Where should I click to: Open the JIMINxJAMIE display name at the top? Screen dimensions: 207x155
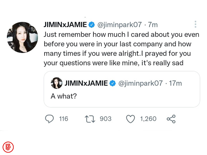(65, 25)
